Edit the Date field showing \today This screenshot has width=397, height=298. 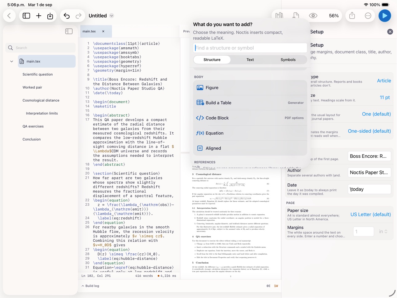click(x=369, y=189)
